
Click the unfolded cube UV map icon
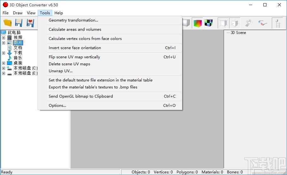249,23
